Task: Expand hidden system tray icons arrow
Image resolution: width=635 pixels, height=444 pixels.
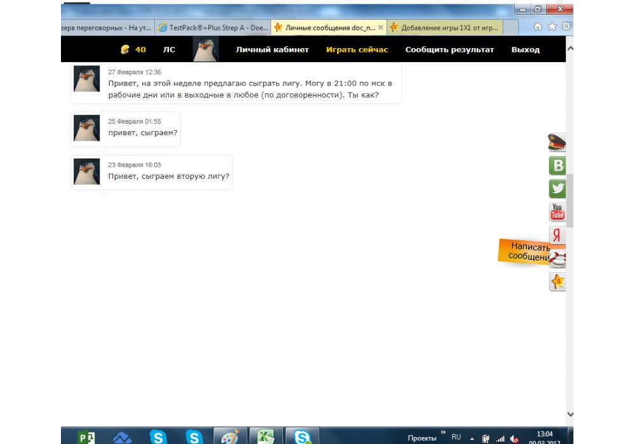Action: point(472,438)
